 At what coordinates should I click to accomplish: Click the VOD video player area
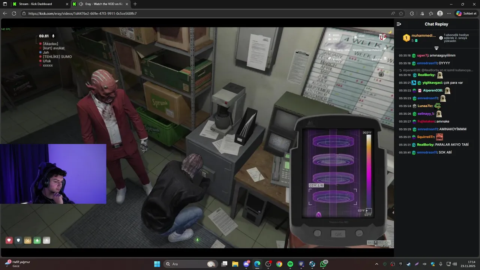197,138
